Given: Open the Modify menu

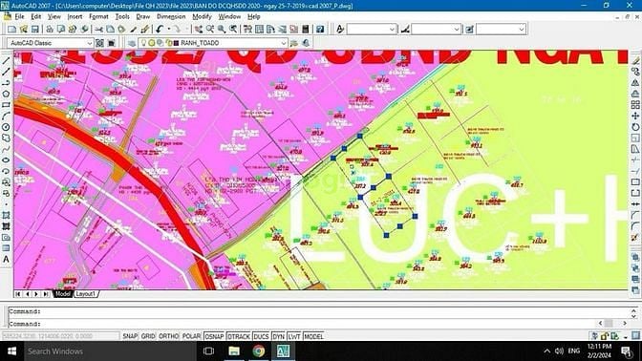Looking at the screenshot, I should (x=202, y=17).
